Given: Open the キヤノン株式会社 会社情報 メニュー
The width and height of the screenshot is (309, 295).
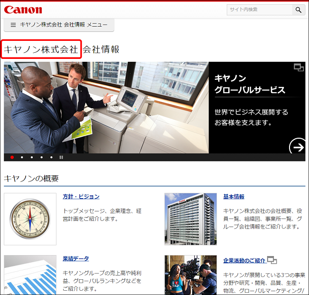Looking at the screenshot, I should pyautogui.click(x=59, y=25).
